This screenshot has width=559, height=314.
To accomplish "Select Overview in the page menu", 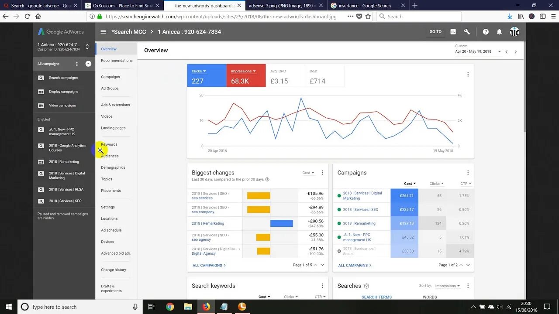I will (x=109, y=49).
